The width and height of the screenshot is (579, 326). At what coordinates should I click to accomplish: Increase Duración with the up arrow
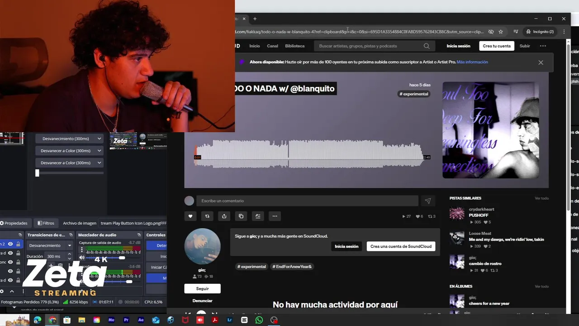click(69, 254)
